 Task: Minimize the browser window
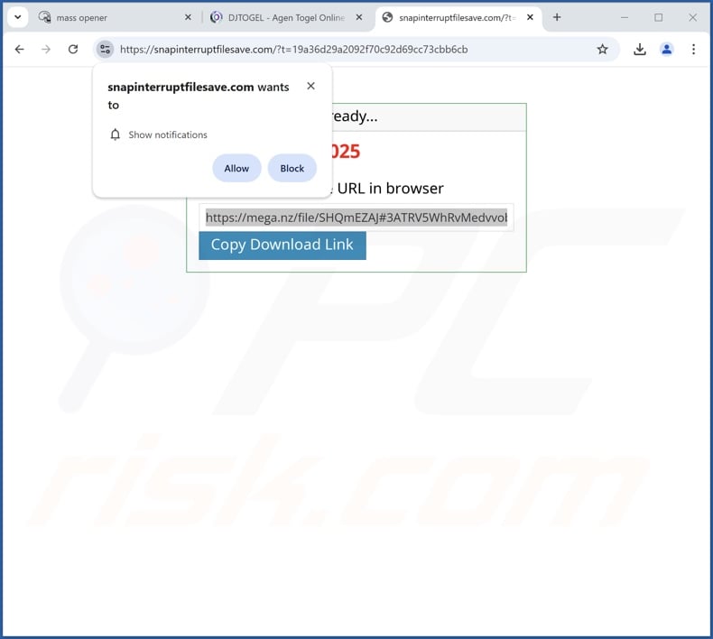coord(625,17)
